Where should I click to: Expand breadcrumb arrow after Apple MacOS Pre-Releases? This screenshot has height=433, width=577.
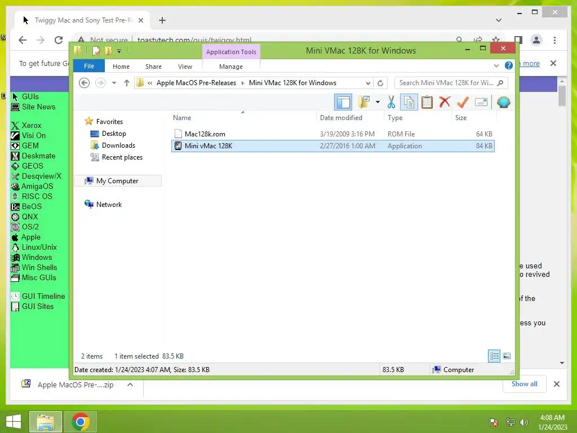243,83
